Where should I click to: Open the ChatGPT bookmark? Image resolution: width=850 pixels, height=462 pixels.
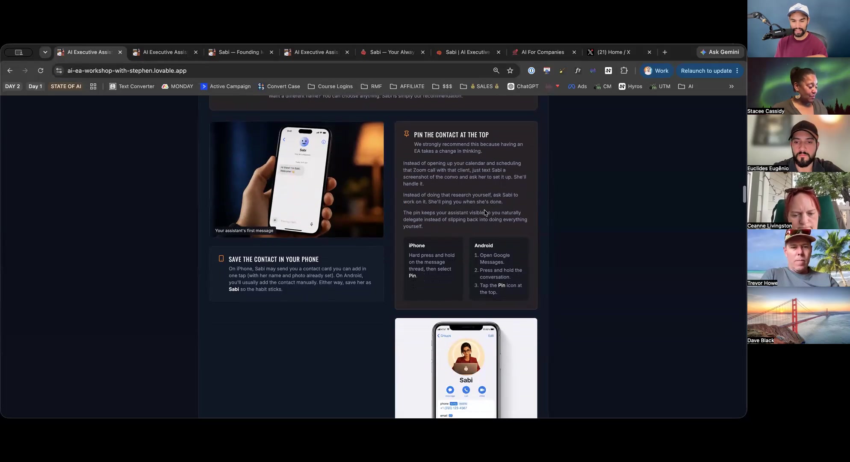pos(523,86)
